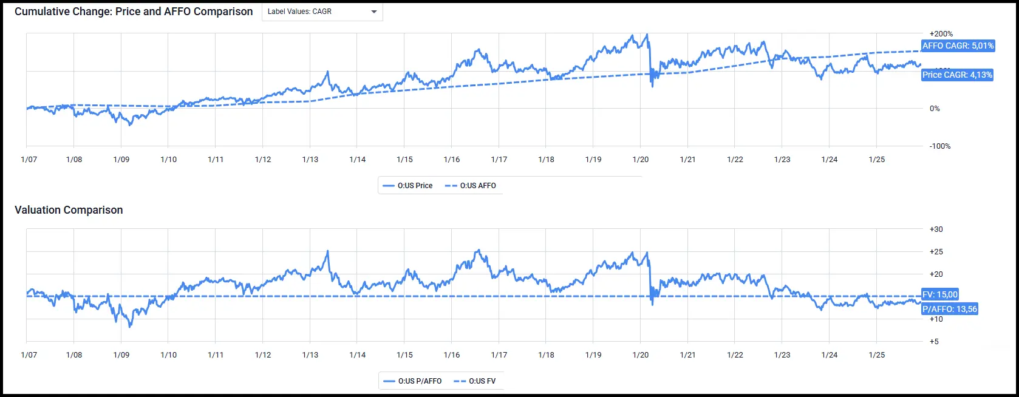Select the P/AFFO: 13,56 value label
This screenshot has width=1019, height=397.
point(950,309)
